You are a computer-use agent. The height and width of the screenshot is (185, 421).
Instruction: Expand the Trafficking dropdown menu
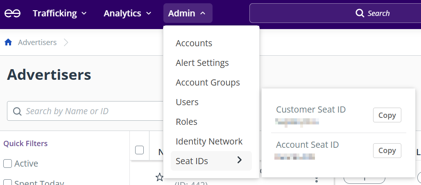tap(60, 14)
